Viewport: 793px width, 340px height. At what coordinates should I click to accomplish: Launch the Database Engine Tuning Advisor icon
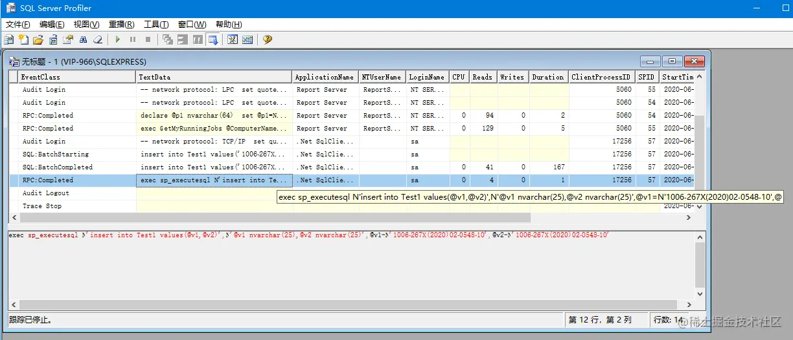click(233, 39)
